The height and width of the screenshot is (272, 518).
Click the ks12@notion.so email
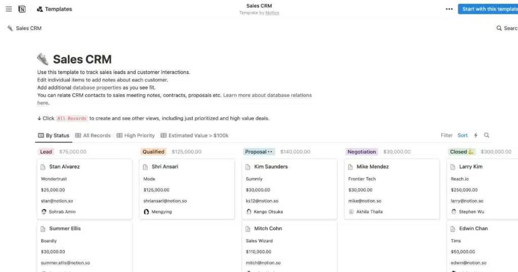point(262,201)
